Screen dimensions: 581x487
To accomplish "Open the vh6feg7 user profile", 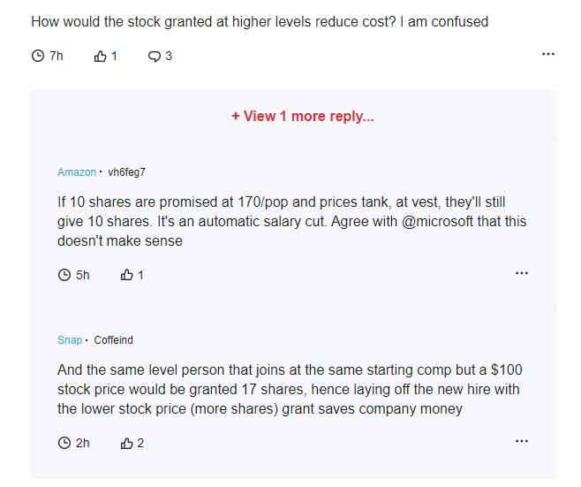I will [x=127, y=172].
